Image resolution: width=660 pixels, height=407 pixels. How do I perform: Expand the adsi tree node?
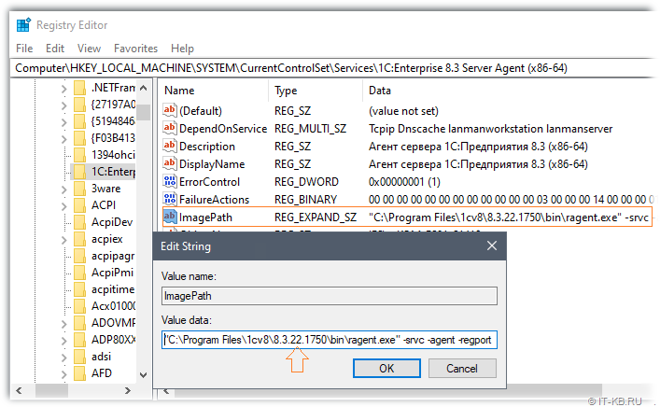pos(63,358)
